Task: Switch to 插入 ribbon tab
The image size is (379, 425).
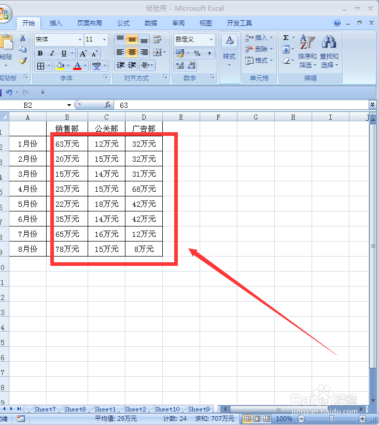Action: pyautogui.click(x=56, y=23)
